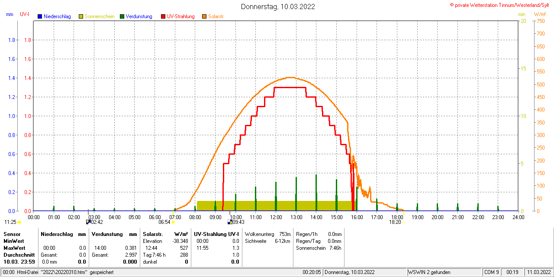Click the dunkel label

[x=150, y=262]
